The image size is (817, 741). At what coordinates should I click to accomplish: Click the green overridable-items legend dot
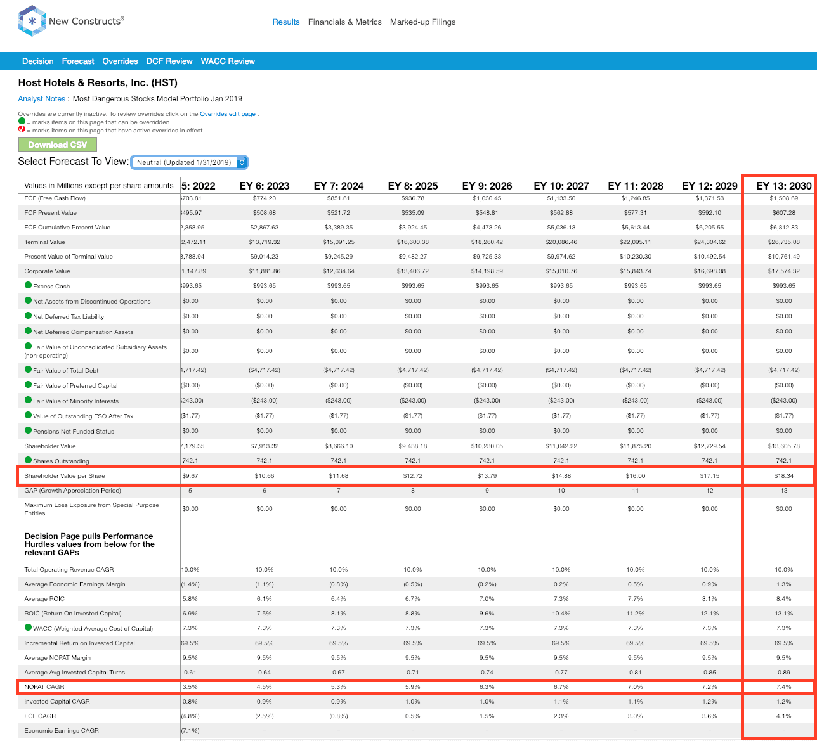coord(22,122)
